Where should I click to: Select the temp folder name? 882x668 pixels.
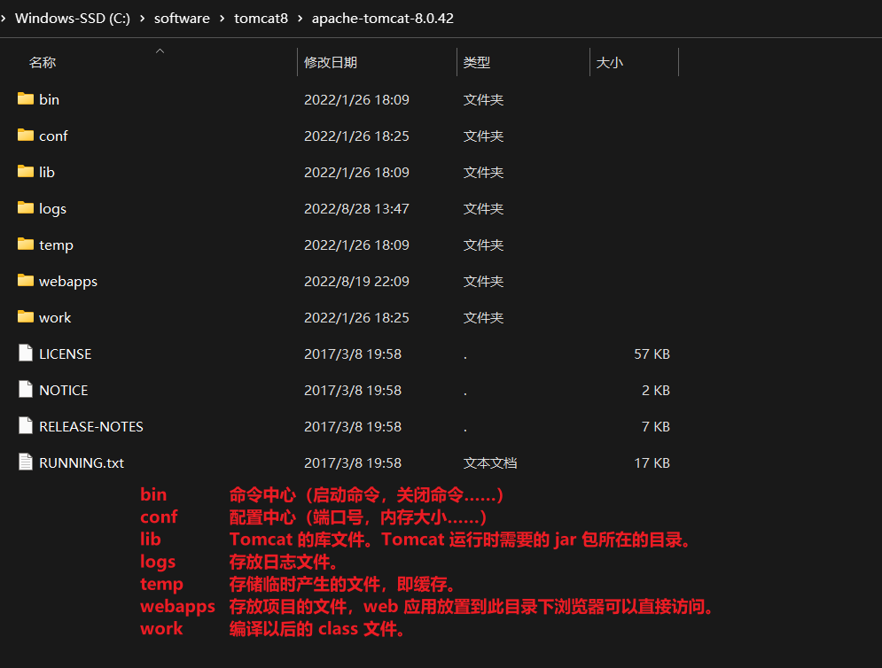[x=56, y=245]
